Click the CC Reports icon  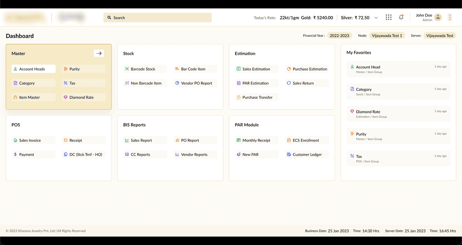coord(127,154)
